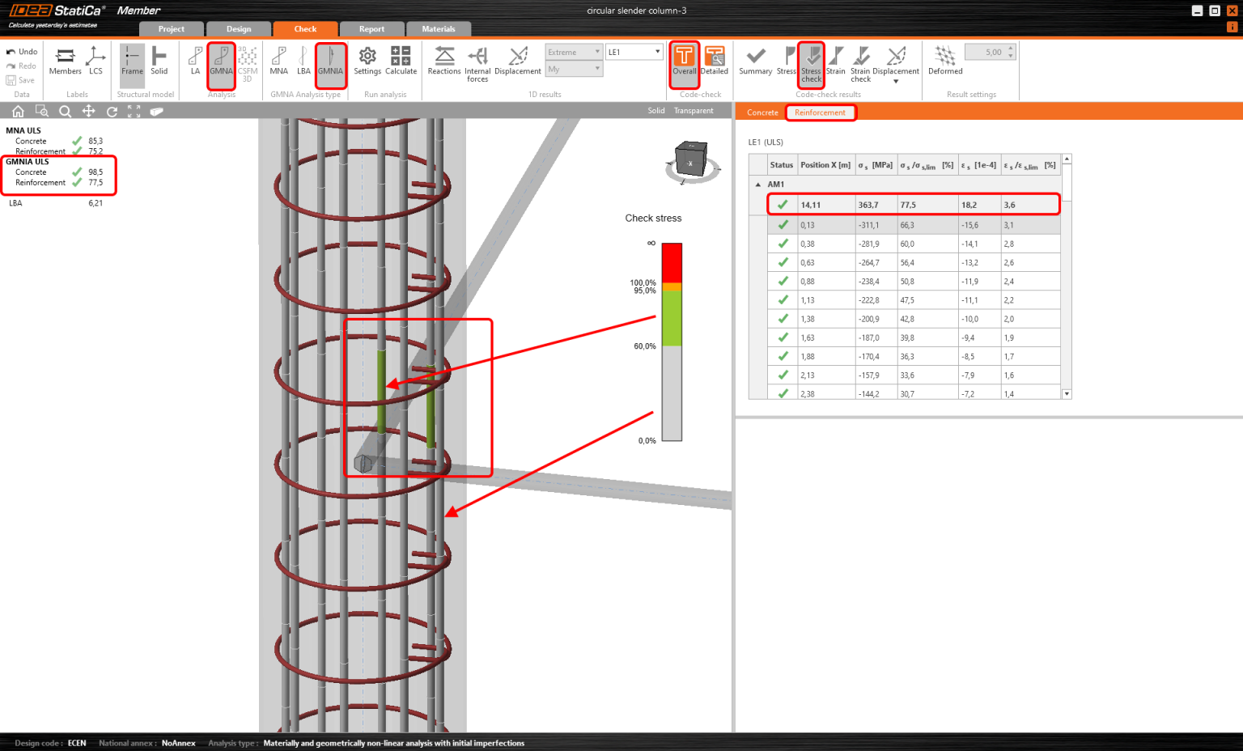Open the run analysis Settings gear

tap(367, 63)
